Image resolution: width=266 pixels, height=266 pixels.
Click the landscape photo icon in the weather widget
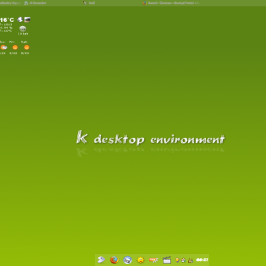(27, 19)
